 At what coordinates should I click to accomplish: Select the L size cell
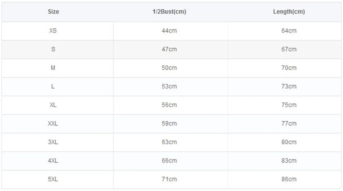point(53,87)
